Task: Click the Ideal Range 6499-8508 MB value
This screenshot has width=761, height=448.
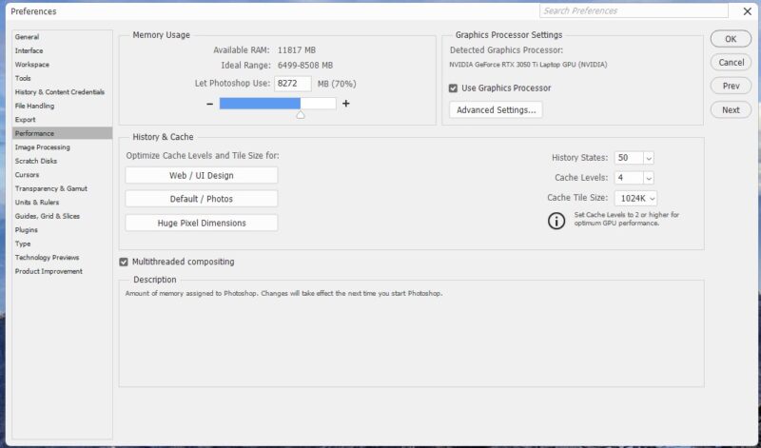Action: pyautogui.click(x=305, y=66)
